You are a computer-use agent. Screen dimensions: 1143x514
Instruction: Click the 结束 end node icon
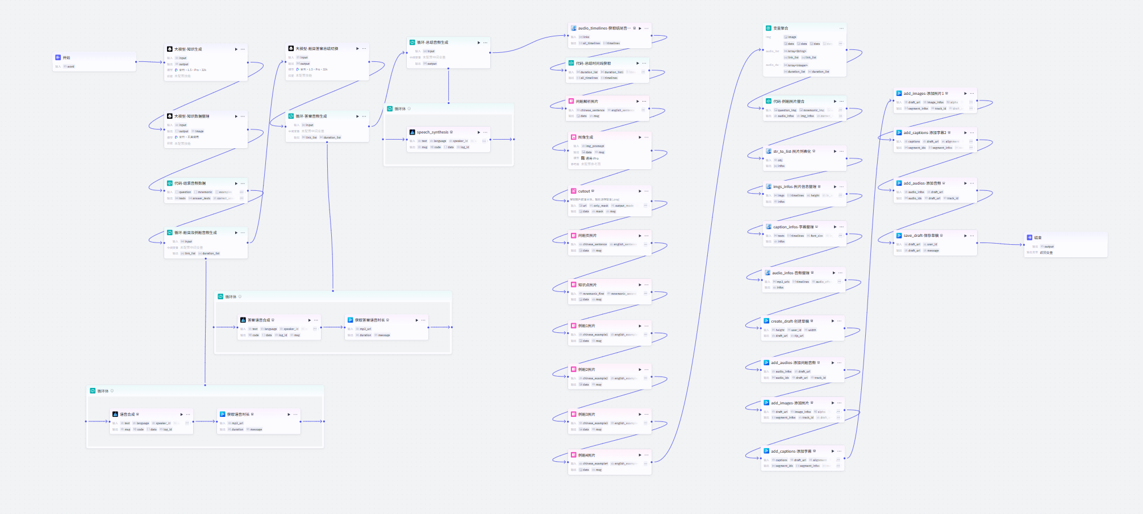tap(1030, 237)
